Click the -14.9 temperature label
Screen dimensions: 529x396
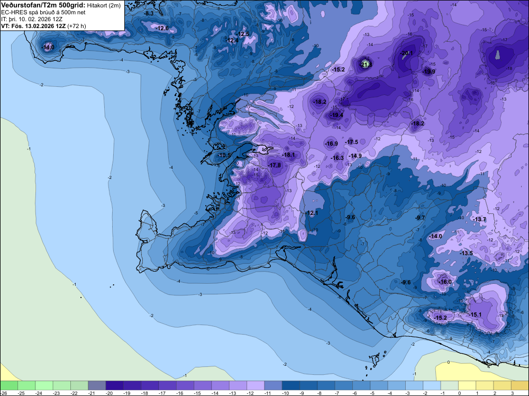(355, 156)
